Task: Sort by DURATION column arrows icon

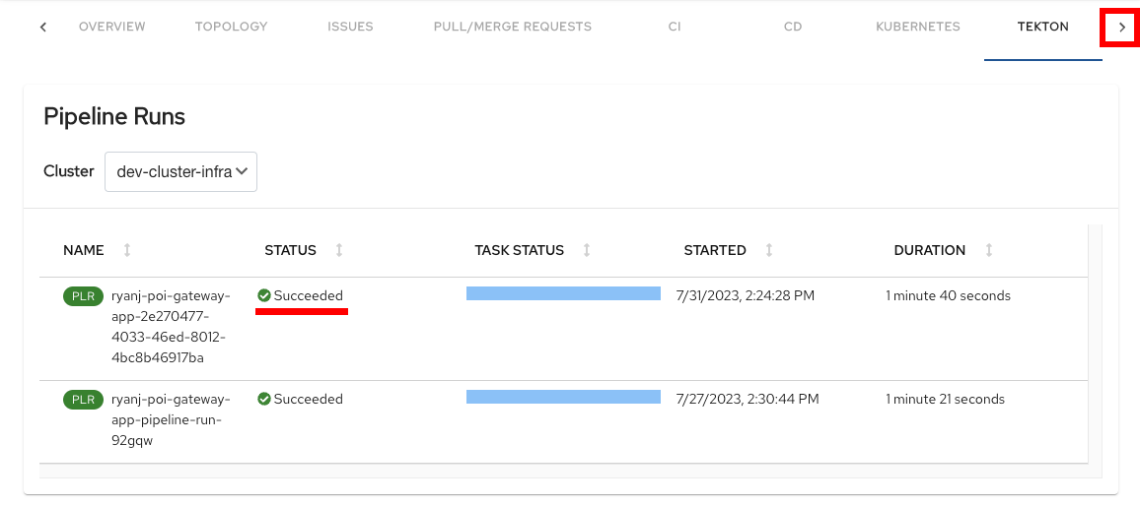Action: point(989,250)
